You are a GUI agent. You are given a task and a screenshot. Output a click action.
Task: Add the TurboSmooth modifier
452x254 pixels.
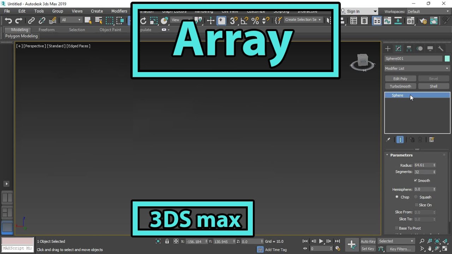(400, 86)
